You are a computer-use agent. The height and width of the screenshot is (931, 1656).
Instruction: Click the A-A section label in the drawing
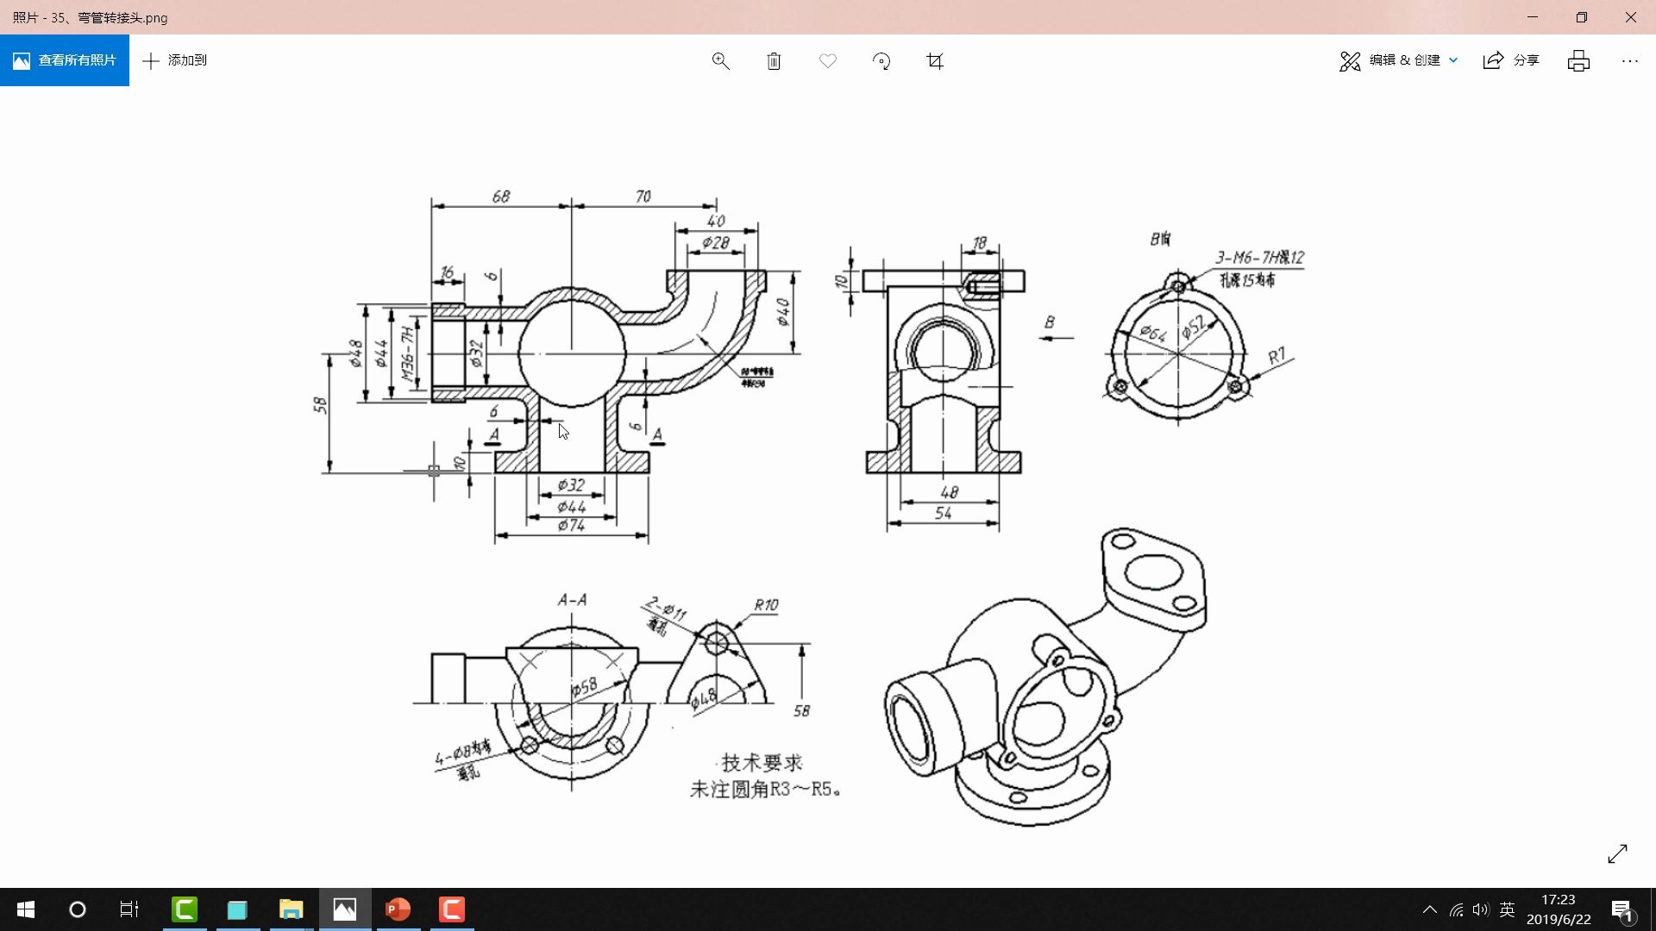click(572, 600)
